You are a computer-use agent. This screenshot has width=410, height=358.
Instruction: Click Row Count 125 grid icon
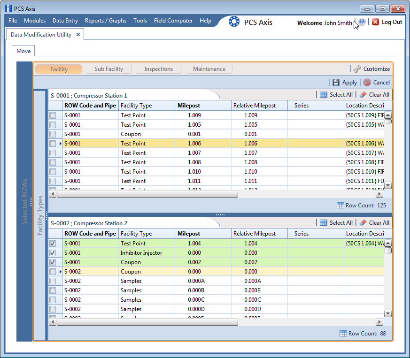340,206
